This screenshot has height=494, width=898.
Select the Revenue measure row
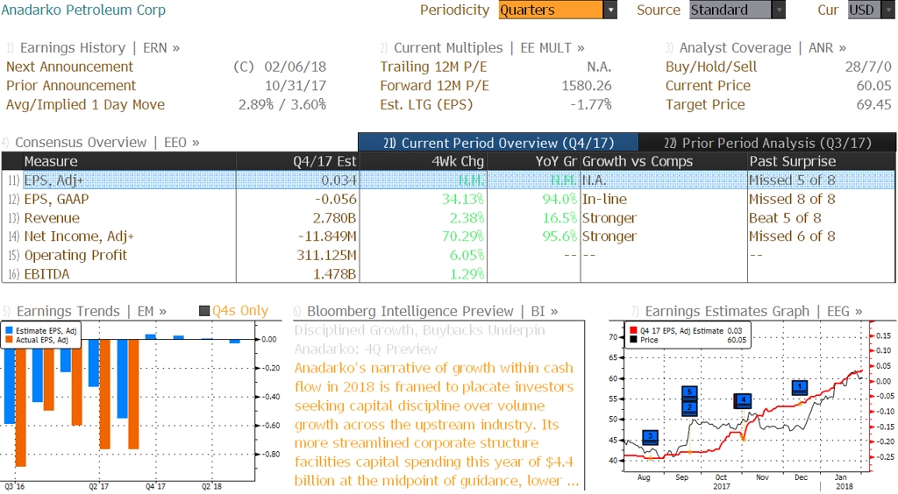click(448, 218)
